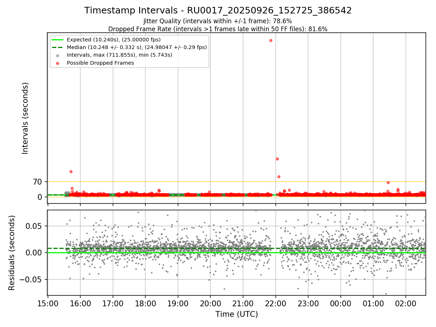
Task: Click the red outlier point near 15:40
Action: point(71,171)
